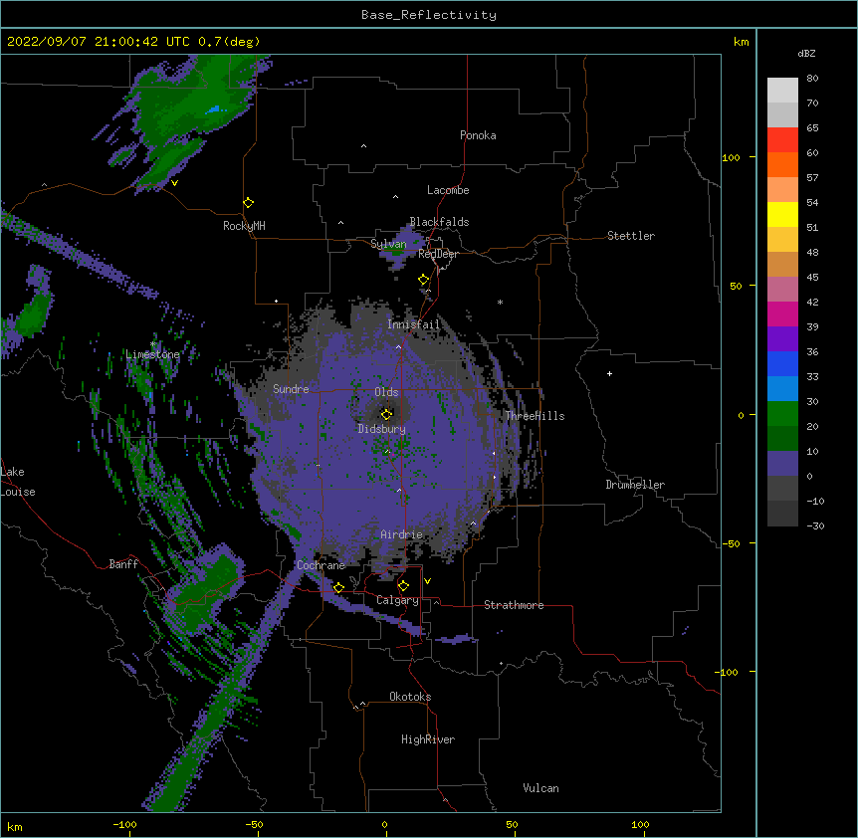Click the km label at bottom-left corner
This screenshot has height=838, width=858.
[14, 827]
